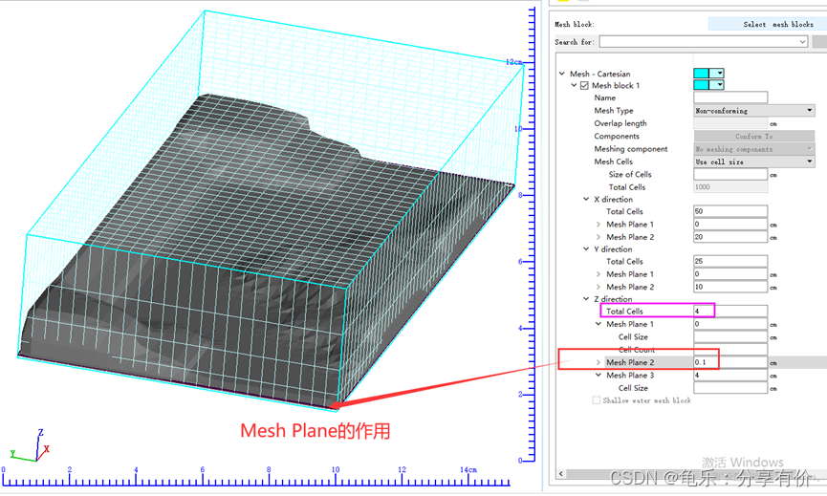Screen dimensions: 827x496
Task: Click the Overlap length label
Action: (620, 123)
